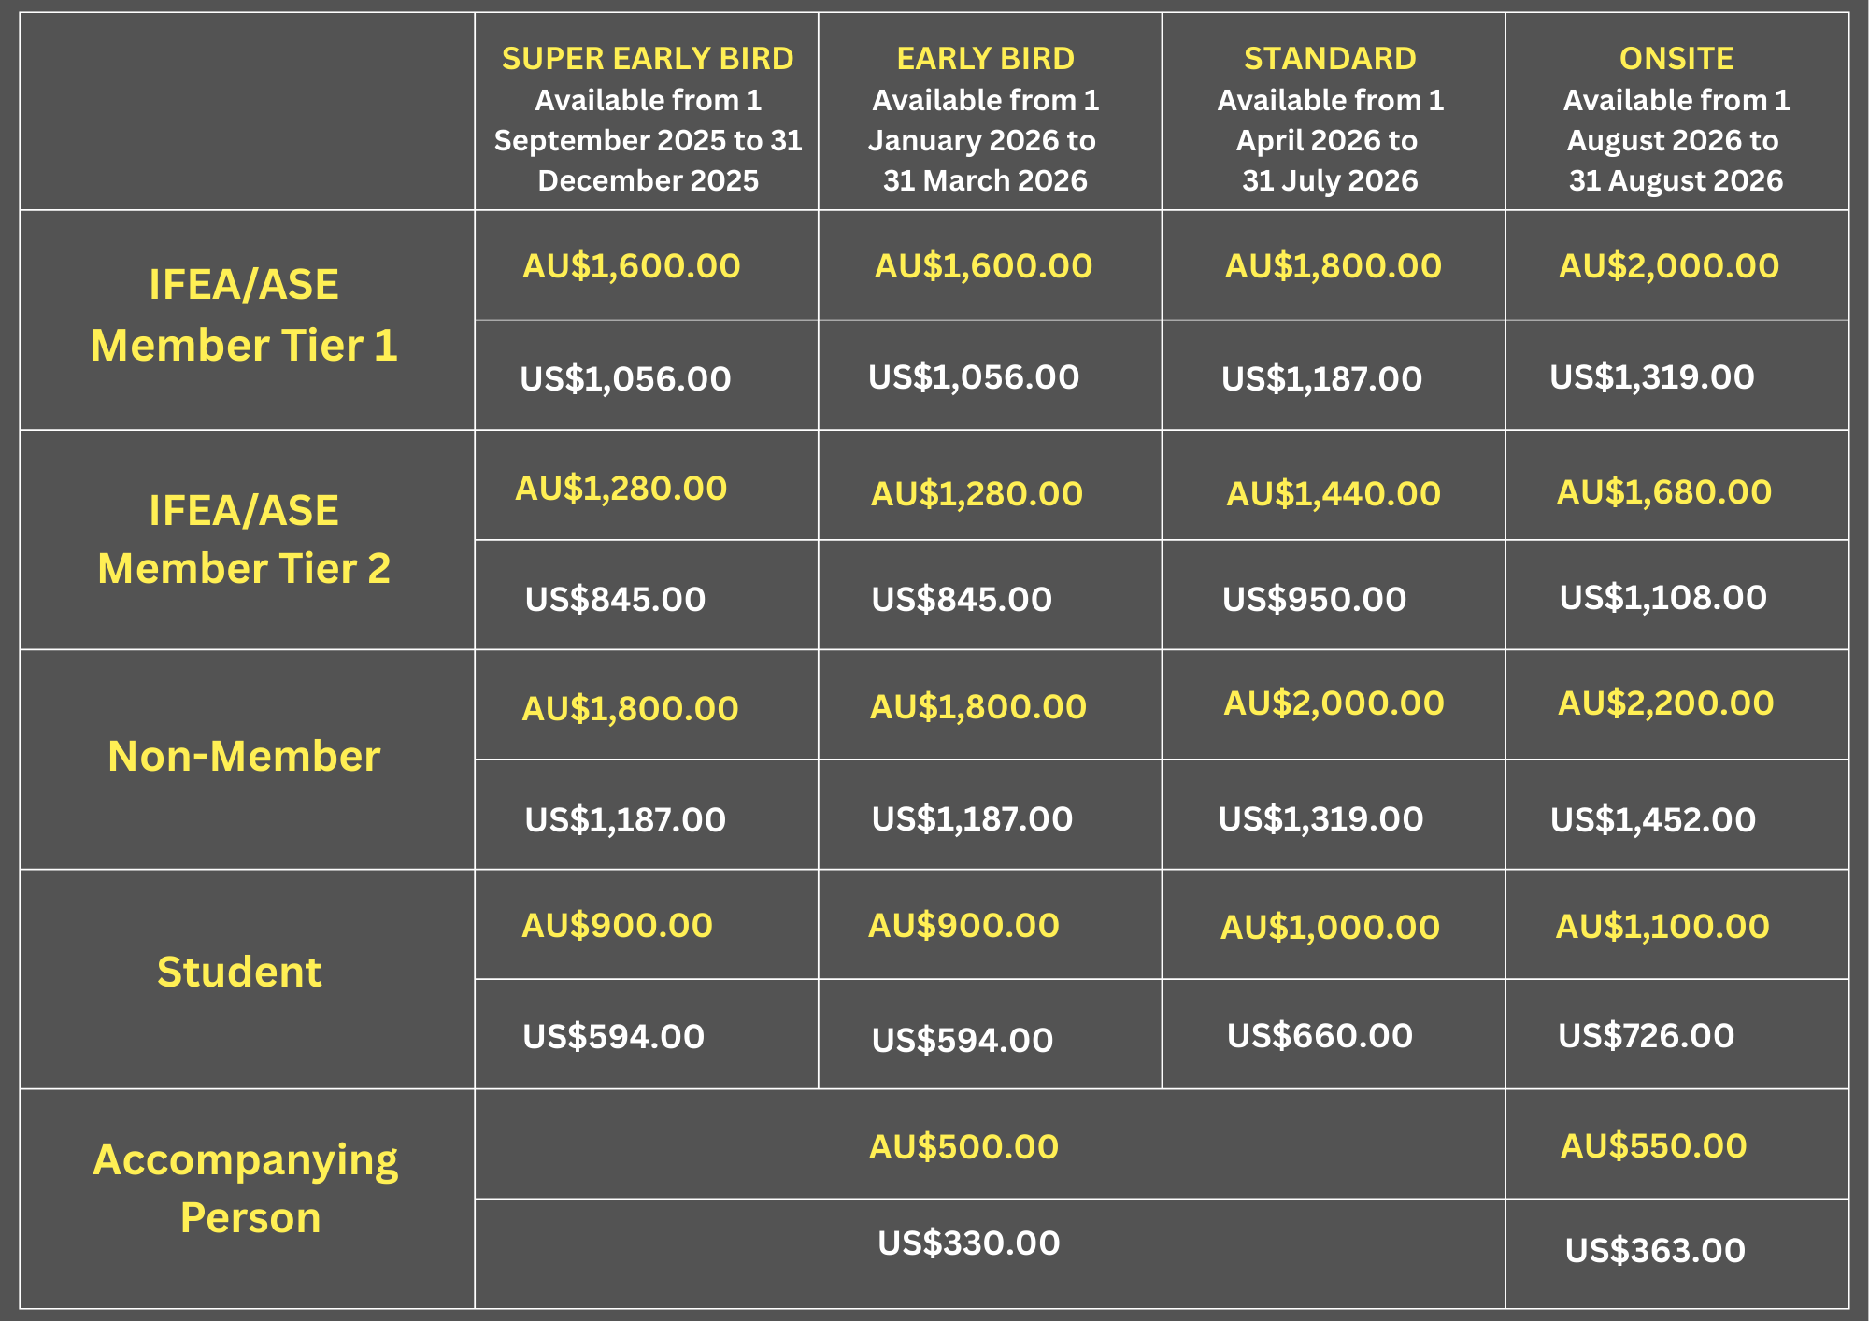This screenshot has height=1321, width=1869.
Task: Select the IFEA/ASE Member Tier 1 row label
Action: point(244,316)
